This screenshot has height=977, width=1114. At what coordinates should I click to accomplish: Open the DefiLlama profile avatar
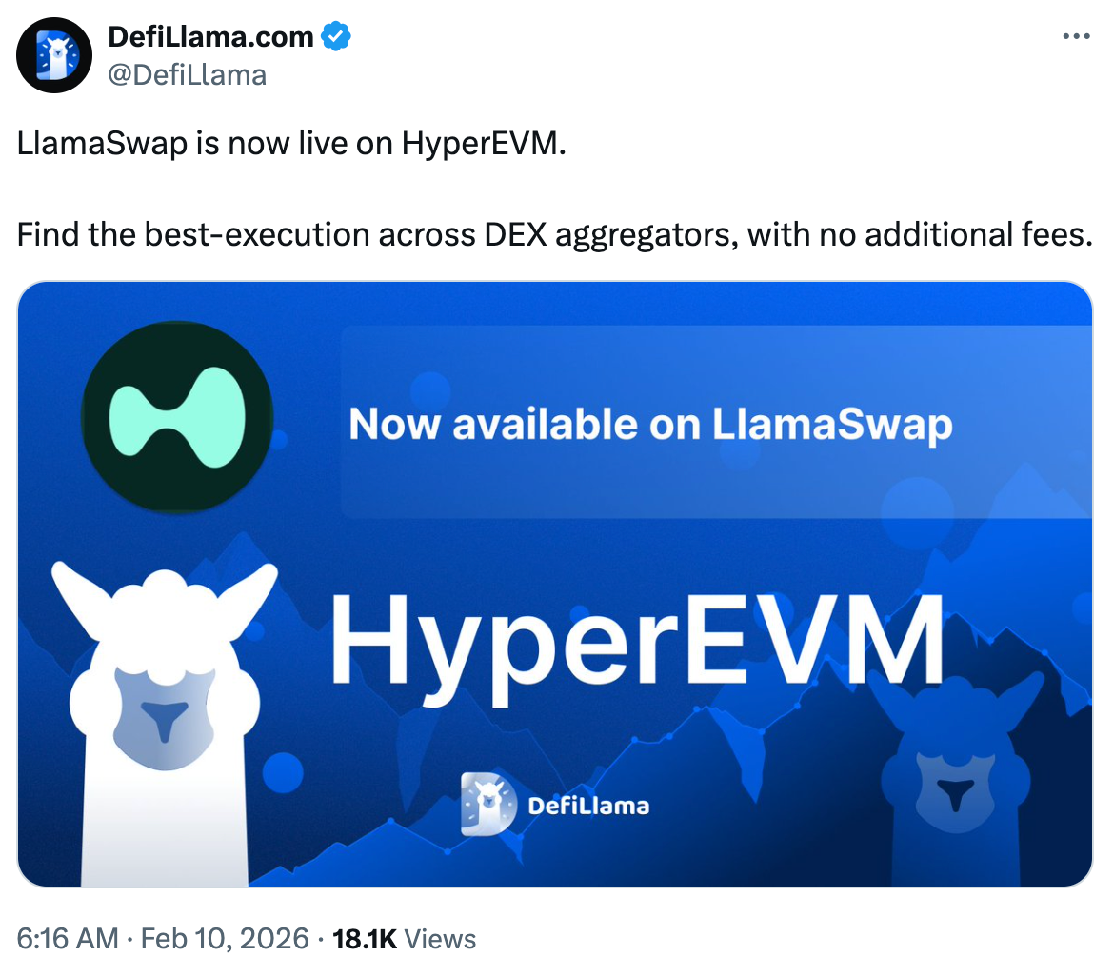[x=54, y=55]
